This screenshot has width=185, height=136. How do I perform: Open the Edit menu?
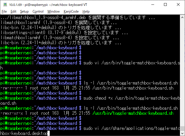13,11
